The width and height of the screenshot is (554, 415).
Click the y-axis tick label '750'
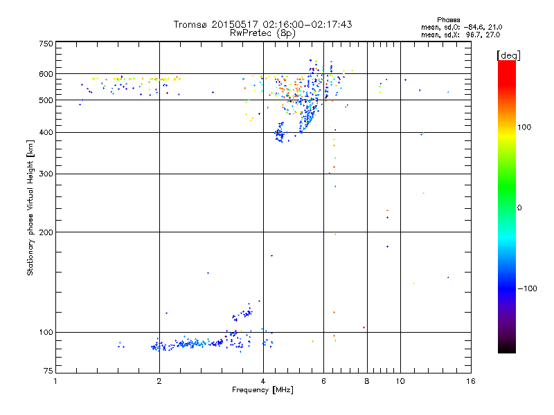click(x=46, y=44)
